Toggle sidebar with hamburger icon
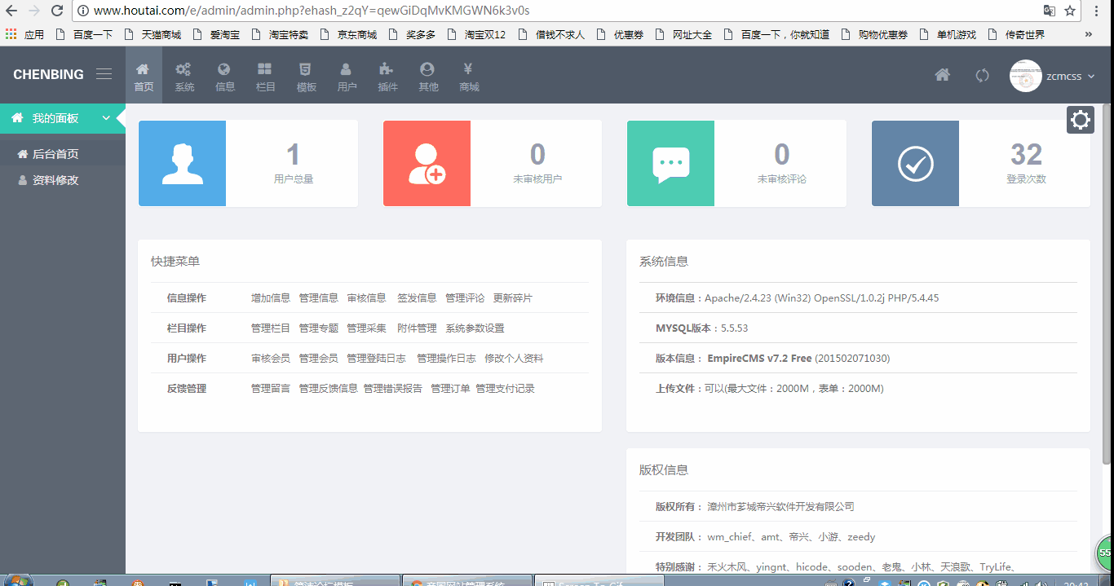 tap(104, 74)
